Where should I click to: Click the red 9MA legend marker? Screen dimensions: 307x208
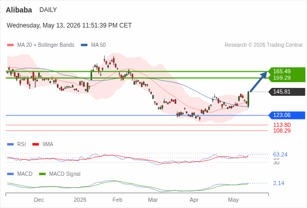point(35,145)
